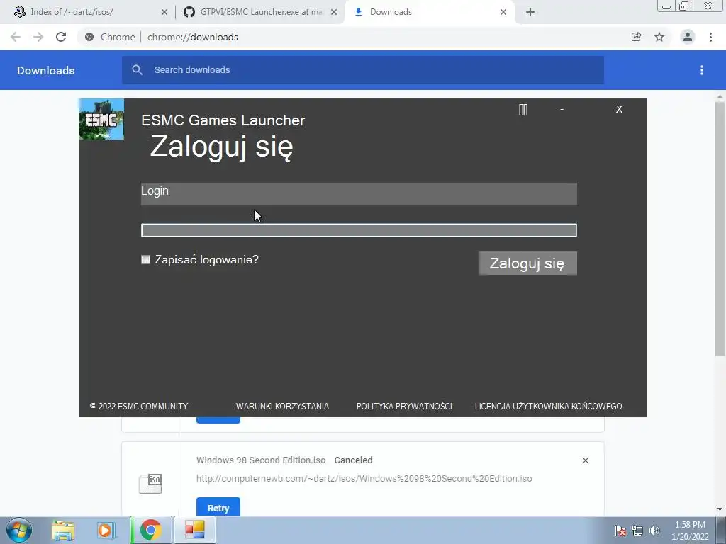Remove Windows 98 Second Edition.iso from list
The image size is (726, 544).
(x=586, y=460)
